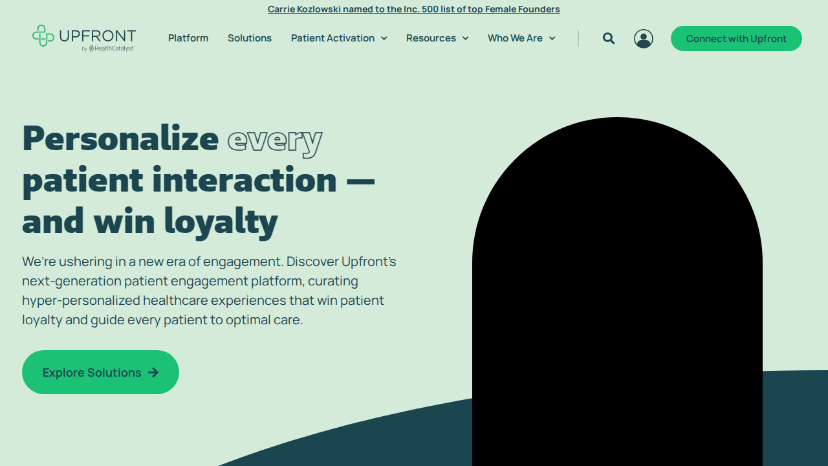Open the Platform menu item
The width and height of the screenshot is (828, 466).
click(188, 38)
